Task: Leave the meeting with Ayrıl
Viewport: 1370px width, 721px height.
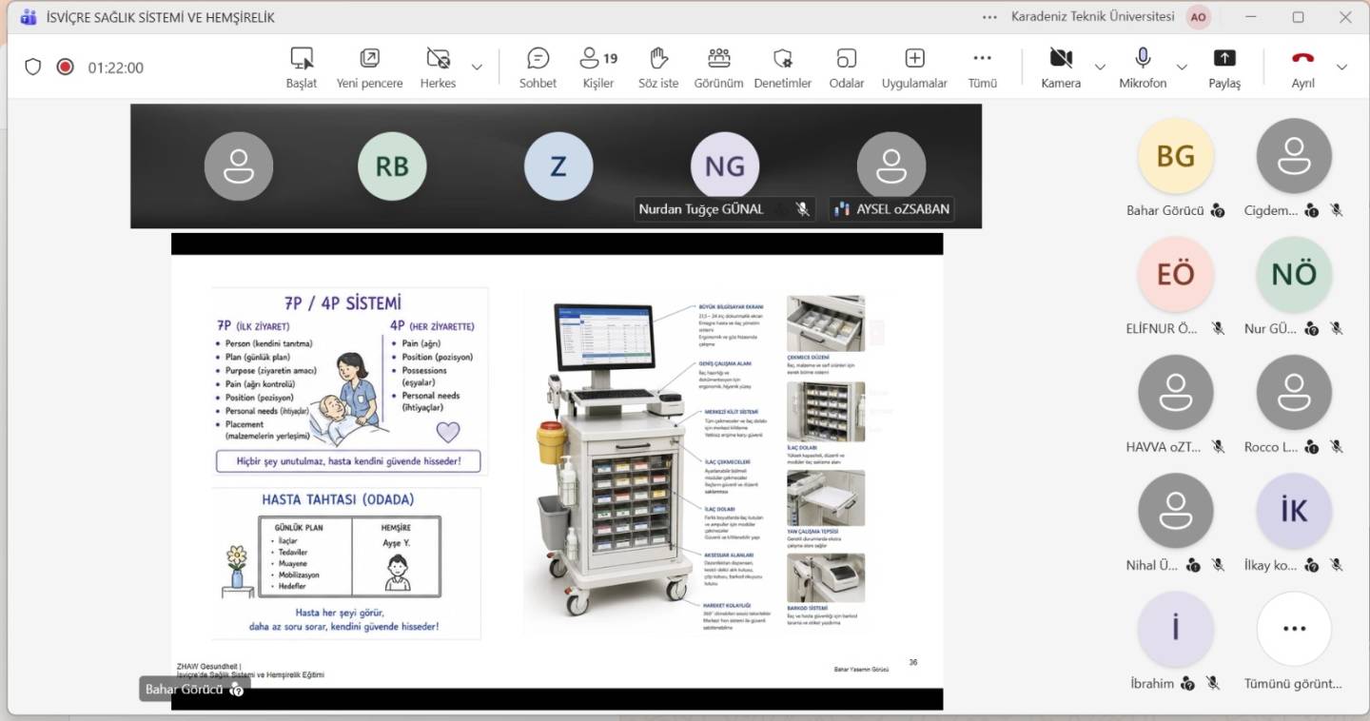Action: [x=1302, y=67]
